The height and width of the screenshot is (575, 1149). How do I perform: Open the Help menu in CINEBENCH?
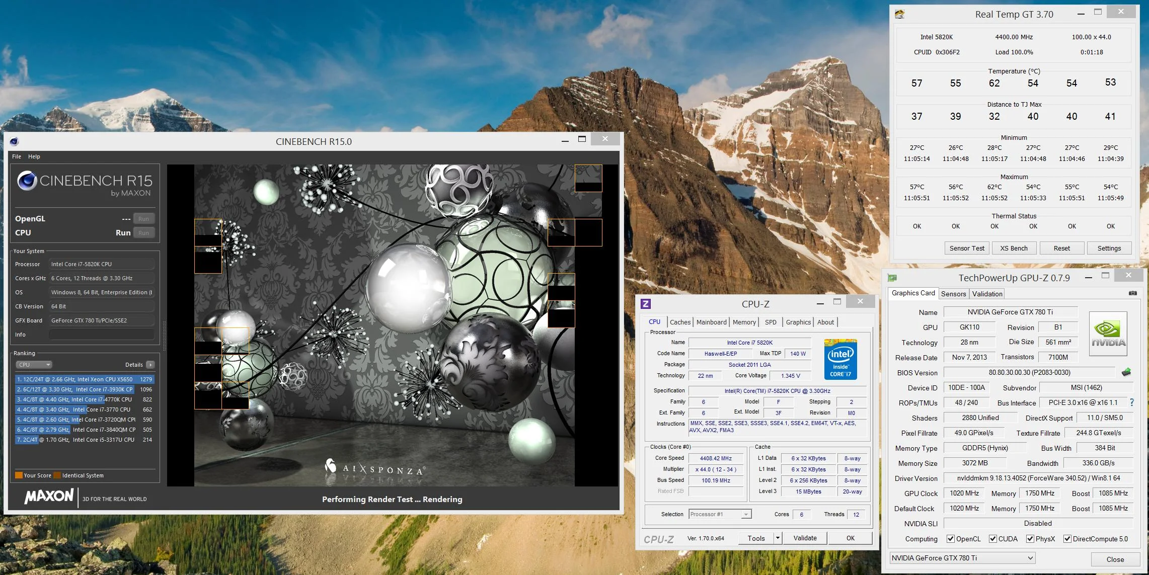pos(34,156)
